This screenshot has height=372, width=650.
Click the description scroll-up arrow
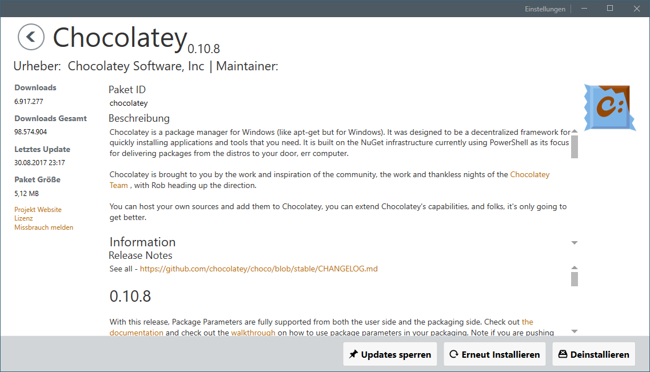coord(575,131)
